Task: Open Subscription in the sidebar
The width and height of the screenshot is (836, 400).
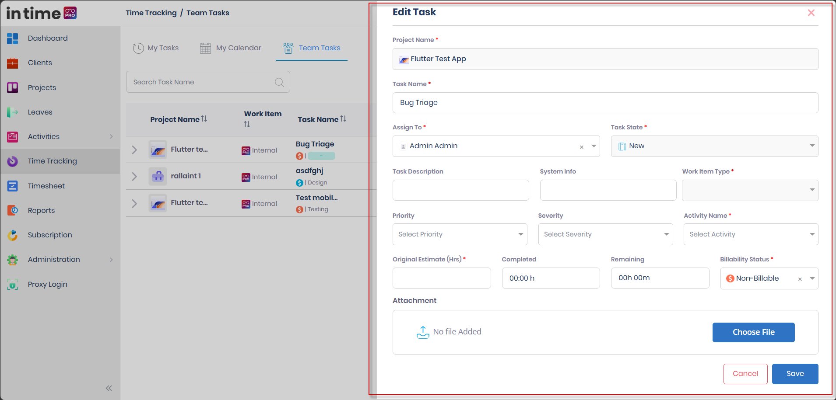Action: (49, 235)
